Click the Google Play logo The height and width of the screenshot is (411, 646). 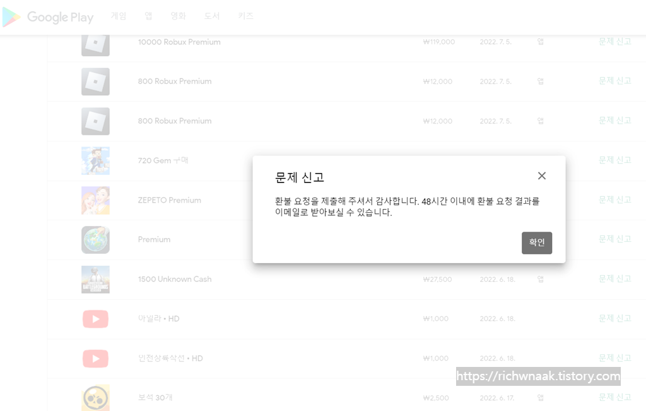click(48, 17)
